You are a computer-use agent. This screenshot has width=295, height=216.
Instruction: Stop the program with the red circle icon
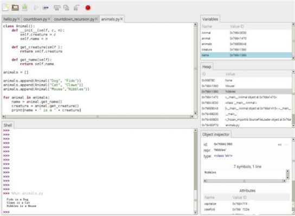pos(88,8)
